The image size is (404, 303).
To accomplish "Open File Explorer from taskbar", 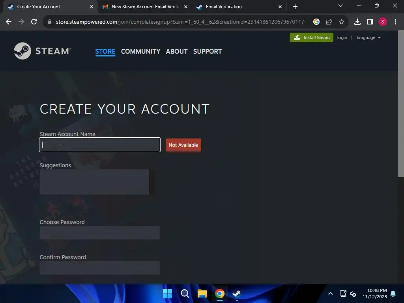I will click(x=202, y=294).
